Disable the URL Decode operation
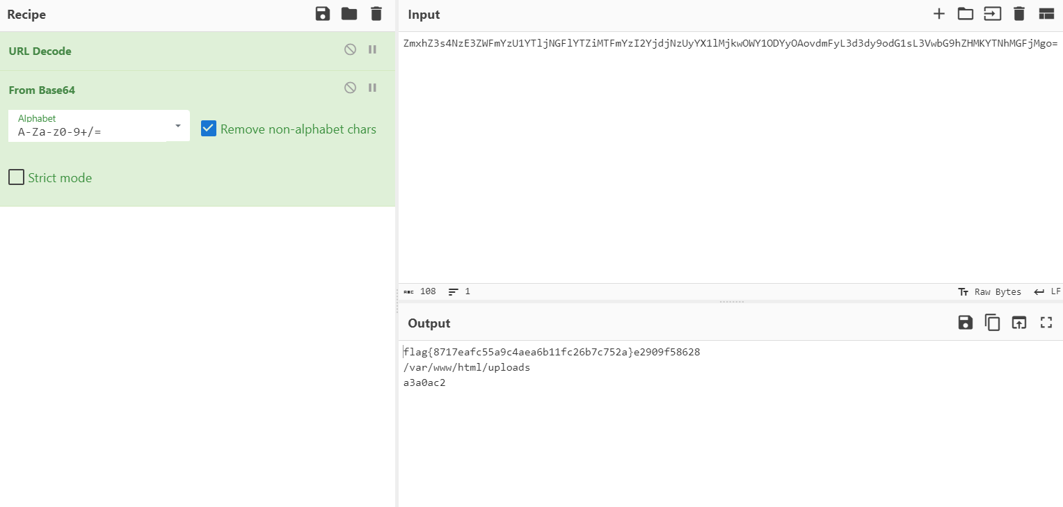This screenshot has width=1063, height=507. pyautogui.click(x=351, y=49)
